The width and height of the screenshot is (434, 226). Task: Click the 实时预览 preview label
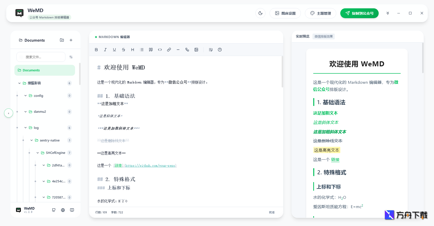[302, 37]
